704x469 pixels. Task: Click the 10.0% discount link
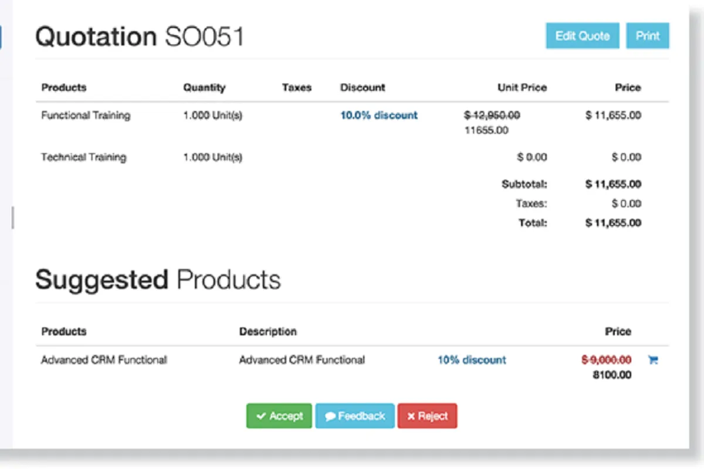[x=379, y=115]
